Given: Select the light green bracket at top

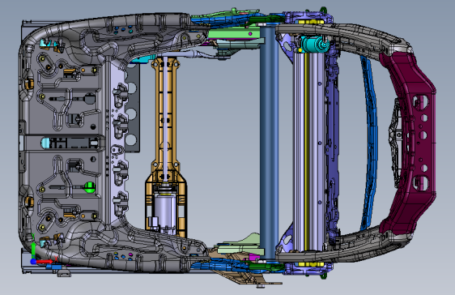Looking at the screenshot, I should [234, 34].
